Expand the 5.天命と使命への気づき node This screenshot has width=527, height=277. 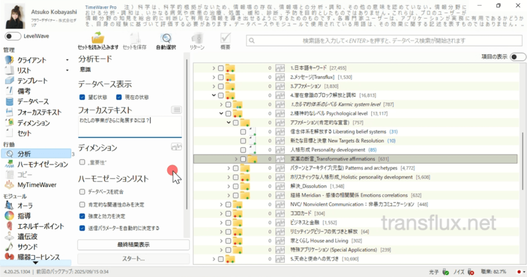click(x=214, y=259)
